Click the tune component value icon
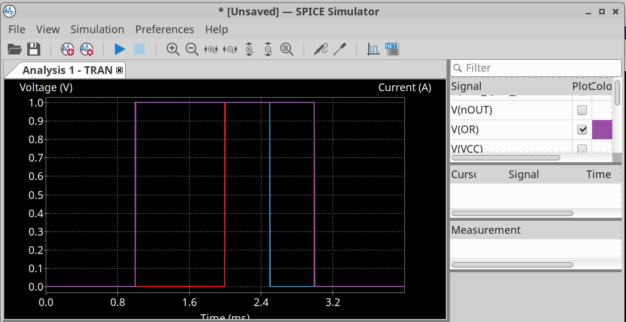 340,49
